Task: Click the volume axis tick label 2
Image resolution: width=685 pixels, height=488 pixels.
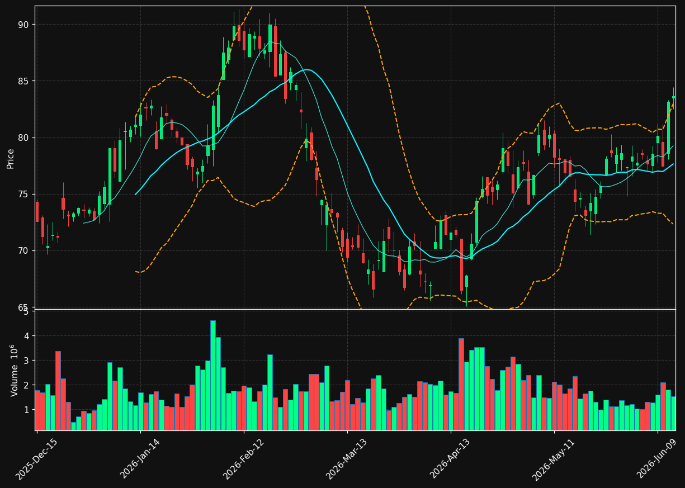Action: (x=26, y=385)
